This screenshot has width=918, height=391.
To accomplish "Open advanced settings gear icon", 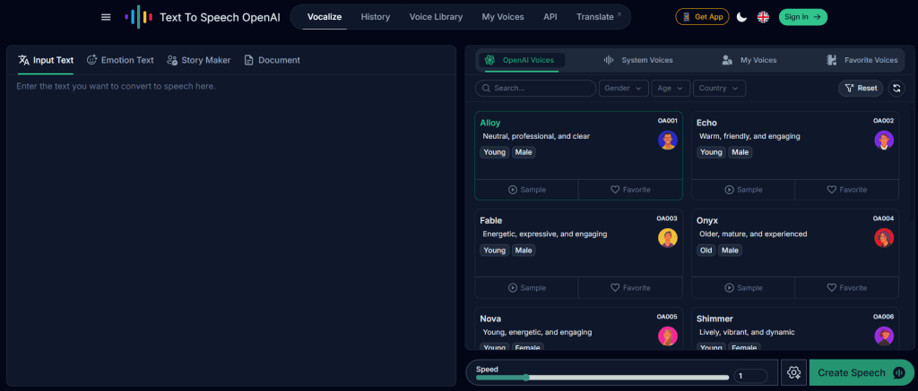I will click(794, 372).
